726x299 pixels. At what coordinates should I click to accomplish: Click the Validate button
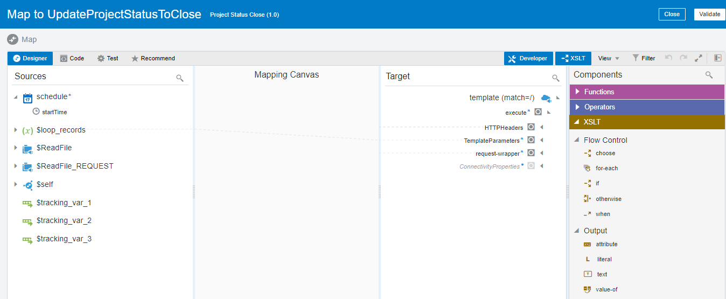(709, 14)
